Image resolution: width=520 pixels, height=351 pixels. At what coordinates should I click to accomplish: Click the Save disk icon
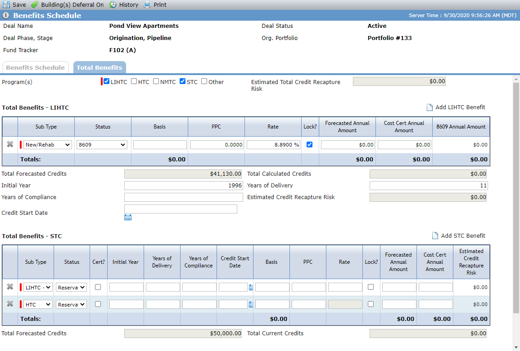(x=6, y=4)
